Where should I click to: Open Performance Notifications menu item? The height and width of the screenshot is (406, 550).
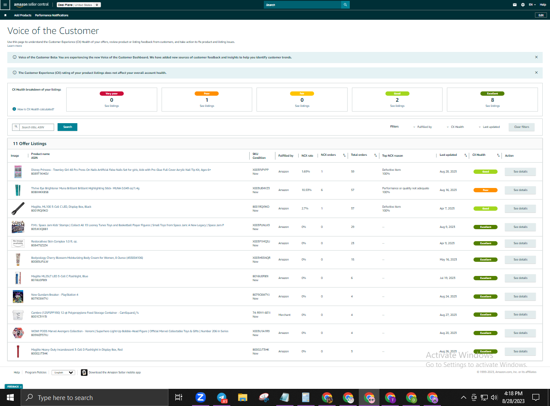52,15
